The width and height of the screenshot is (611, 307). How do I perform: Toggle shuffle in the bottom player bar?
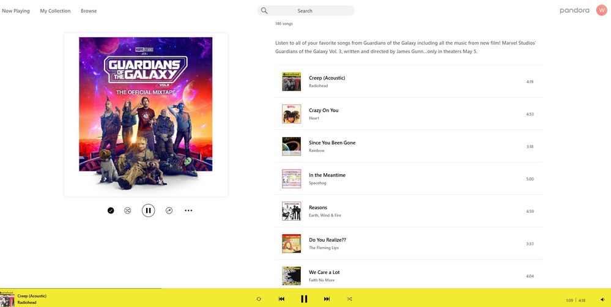349,299
